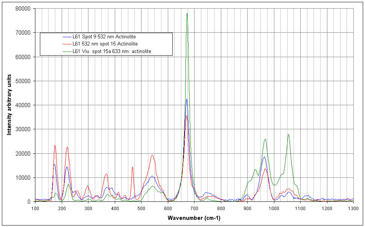Click the red peak apex near wavenumber 175
Screen dimensions: 365x227
tap(55, 145)
